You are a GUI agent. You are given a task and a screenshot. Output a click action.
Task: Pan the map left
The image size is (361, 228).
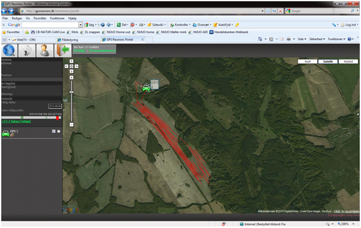pyautogui.click(x=66, y=66)
